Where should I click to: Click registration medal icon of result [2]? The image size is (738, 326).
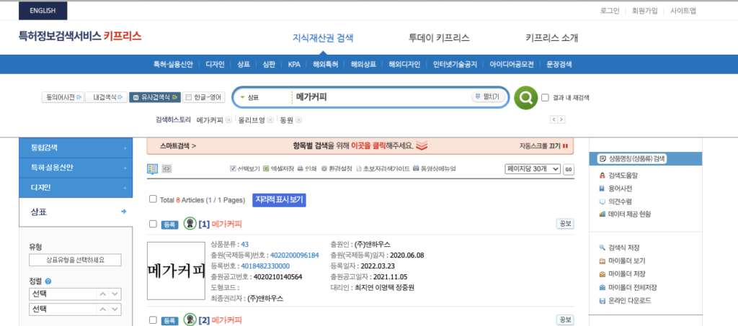[190, 320]
